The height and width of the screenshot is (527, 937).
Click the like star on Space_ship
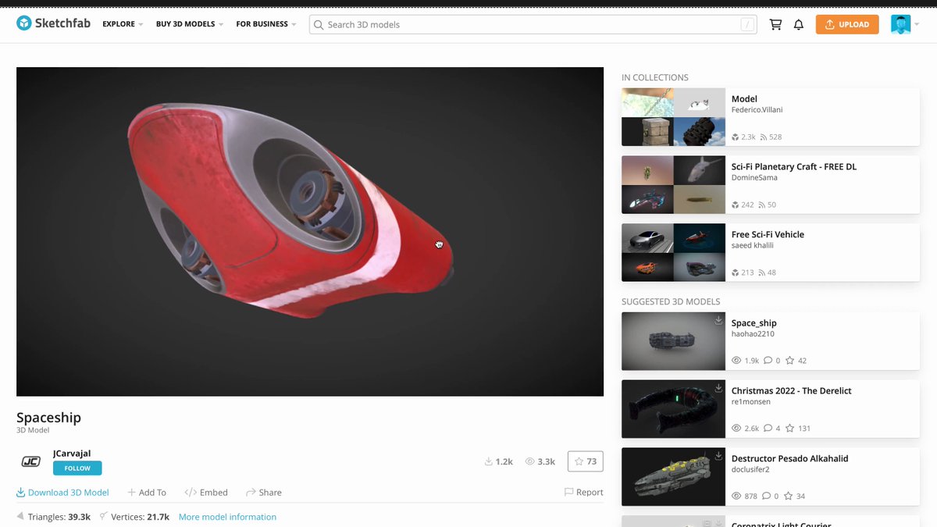[x=790, y=361]
